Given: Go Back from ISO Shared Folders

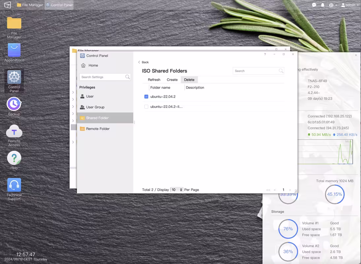Looking at the screenshot, I should point(144,62).
